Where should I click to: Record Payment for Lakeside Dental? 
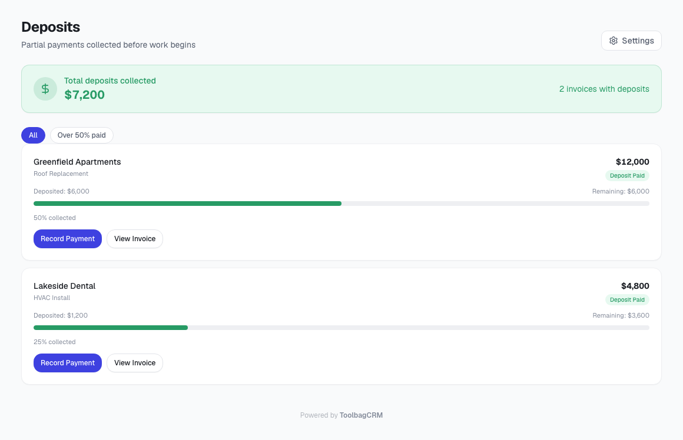(68, 363)
